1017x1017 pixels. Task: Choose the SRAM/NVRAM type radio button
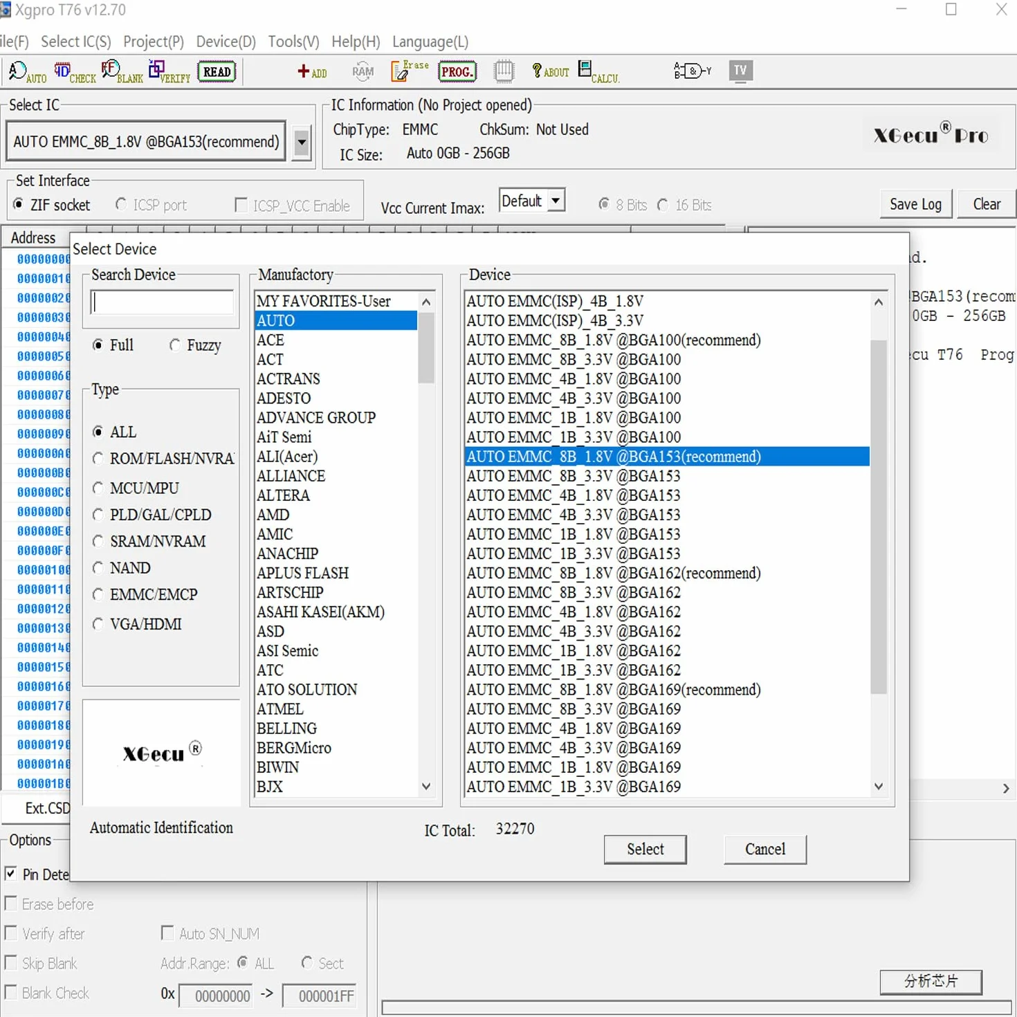[x=98, y=541]
